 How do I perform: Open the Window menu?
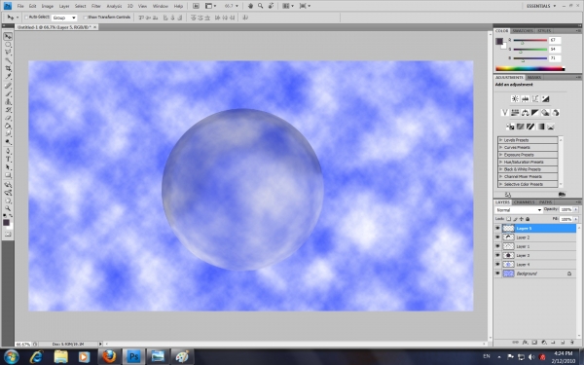click(x=161, y=7)
